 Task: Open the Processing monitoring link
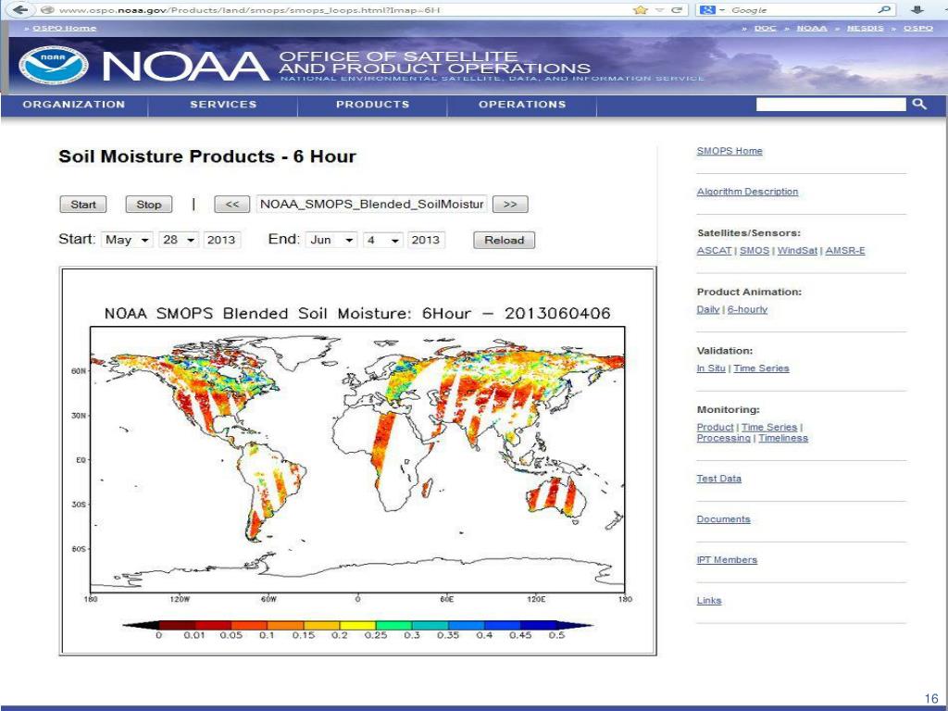tap(724, 438)
